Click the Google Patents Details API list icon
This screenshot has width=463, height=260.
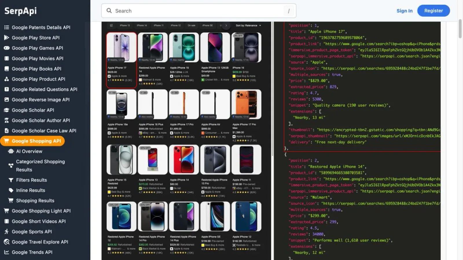6,27
